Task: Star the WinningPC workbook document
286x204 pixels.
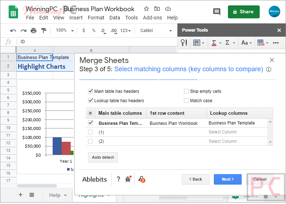Action: click(146, 9)
